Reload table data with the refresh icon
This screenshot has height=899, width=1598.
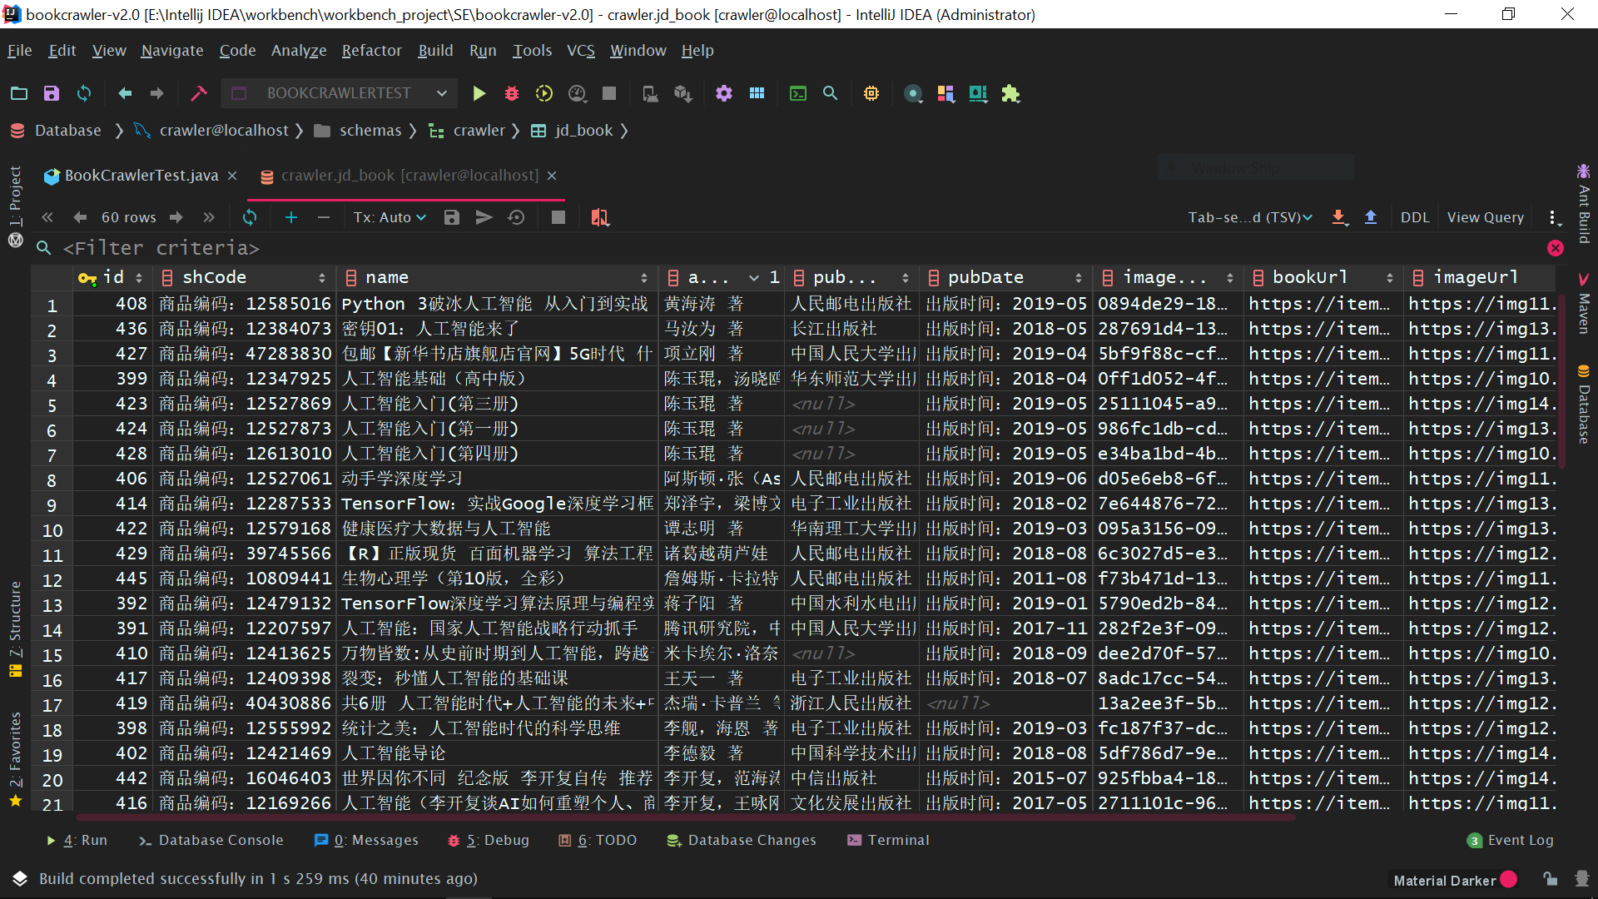coord(250,217)
